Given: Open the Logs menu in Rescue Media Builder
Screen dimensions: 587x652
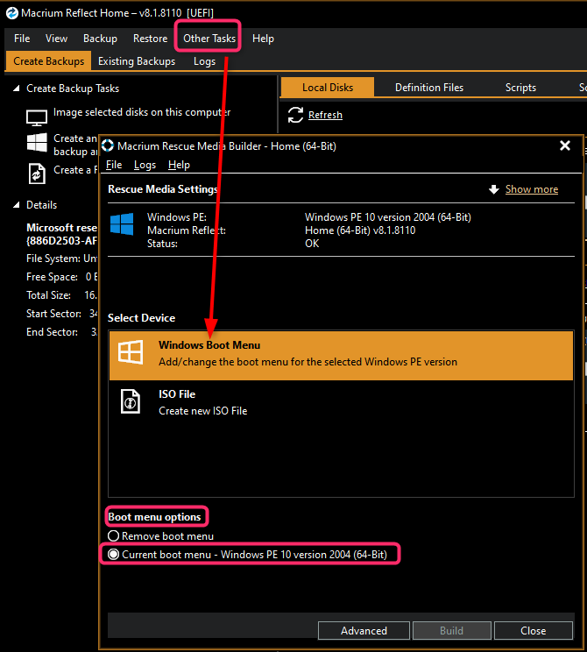Looking at the screenshot, I should click(x=145, y=165).
